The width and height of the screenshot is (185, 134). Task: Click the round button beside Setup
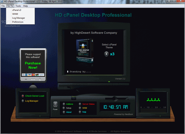(x=64, y=108)
